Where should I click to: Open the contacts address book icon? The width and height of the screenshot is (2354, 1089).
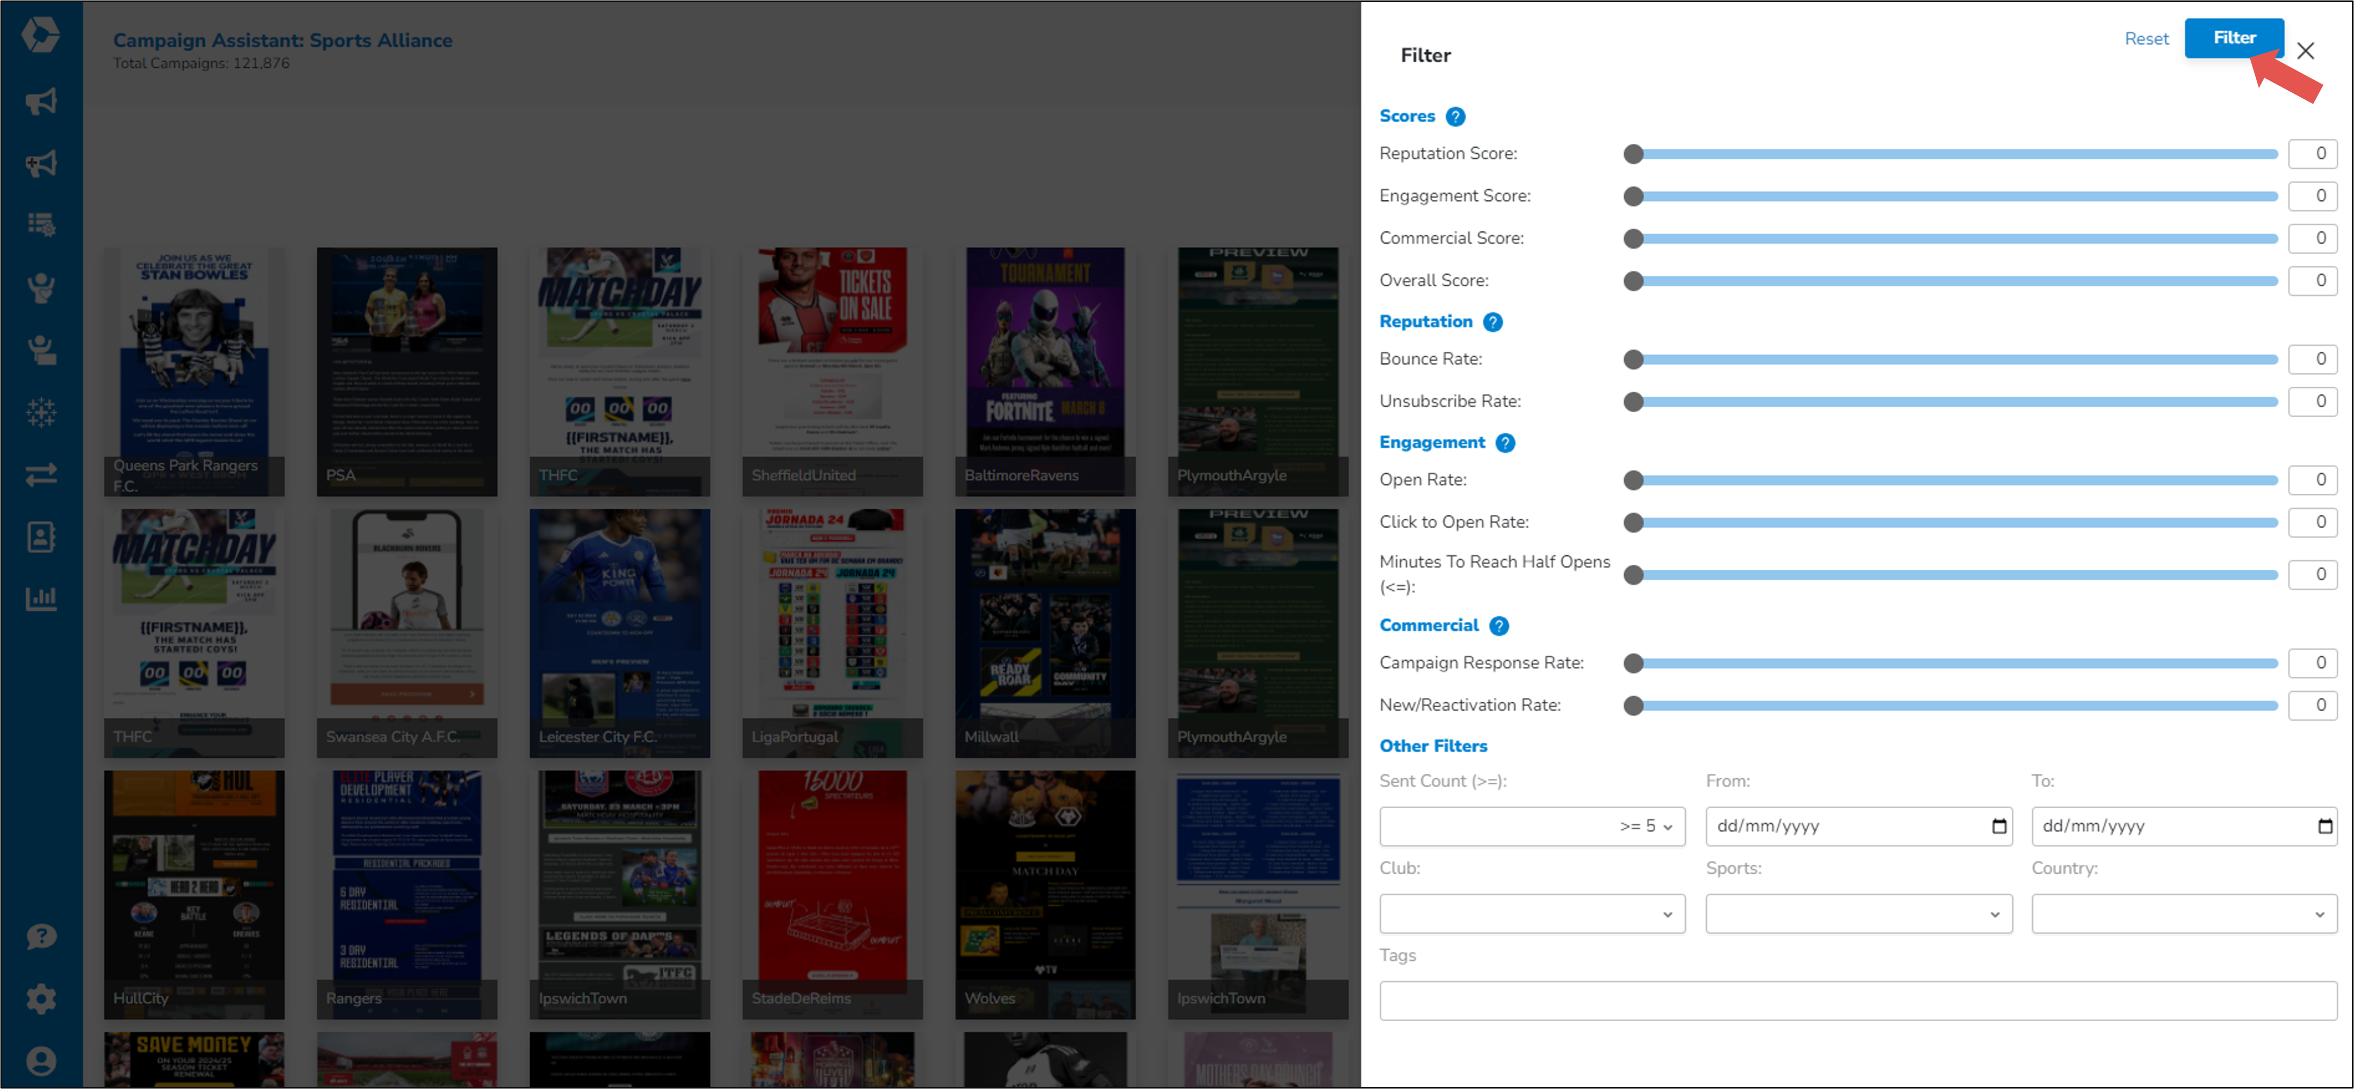tap(41, 537)
